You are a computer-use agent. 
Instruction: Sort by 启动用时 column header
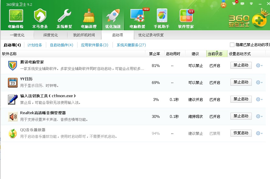[175, 54]
